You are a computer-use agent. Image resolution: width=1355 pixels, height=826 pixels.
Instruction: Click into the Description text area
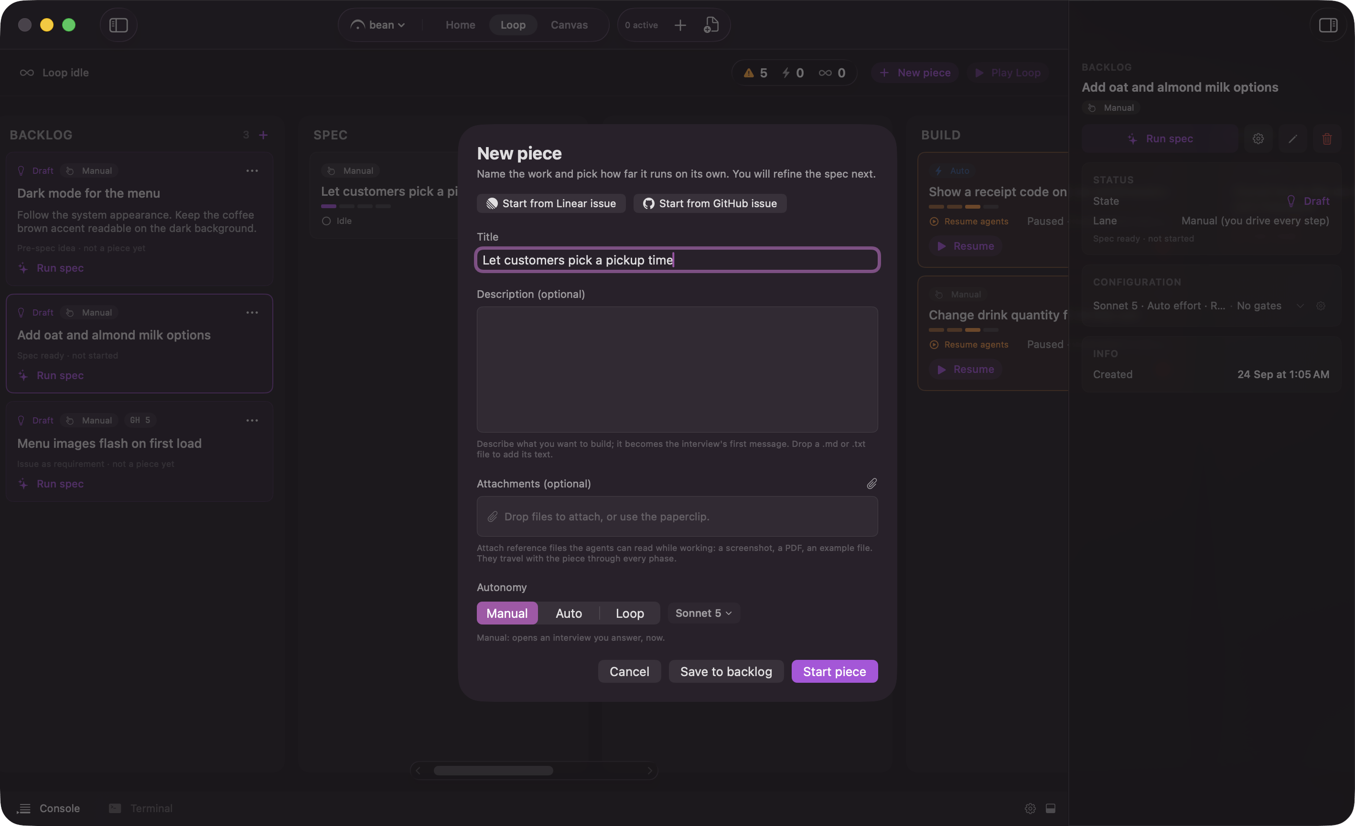coord(677,369)
